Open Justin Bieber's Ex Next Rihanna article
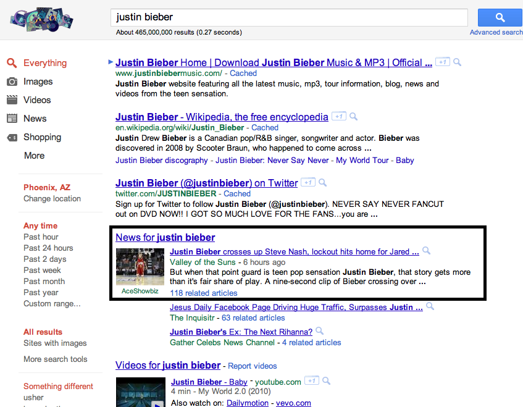 pos(241,332)
